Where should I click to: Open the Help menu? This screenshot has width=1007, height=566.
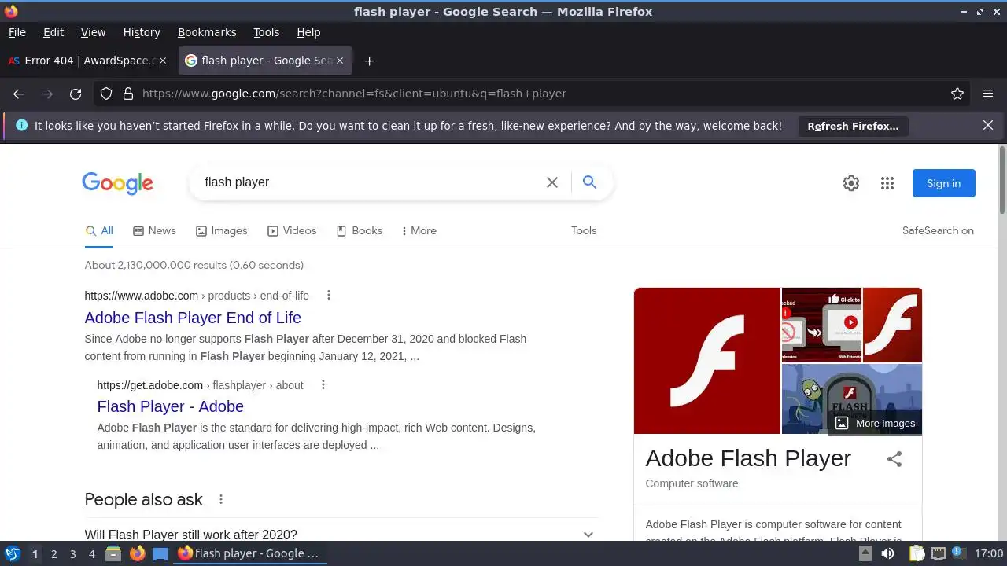pyautogui.click(x=308, y=32)
